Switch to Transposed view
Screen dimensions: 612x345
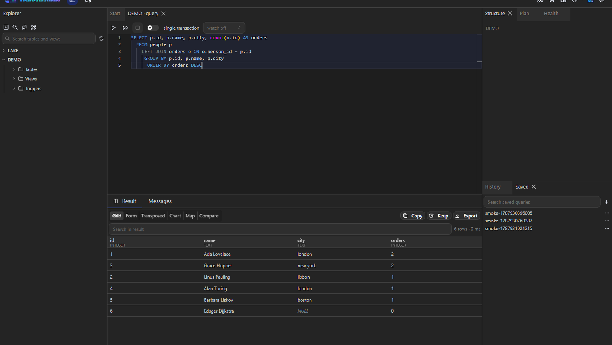point(153,216)
